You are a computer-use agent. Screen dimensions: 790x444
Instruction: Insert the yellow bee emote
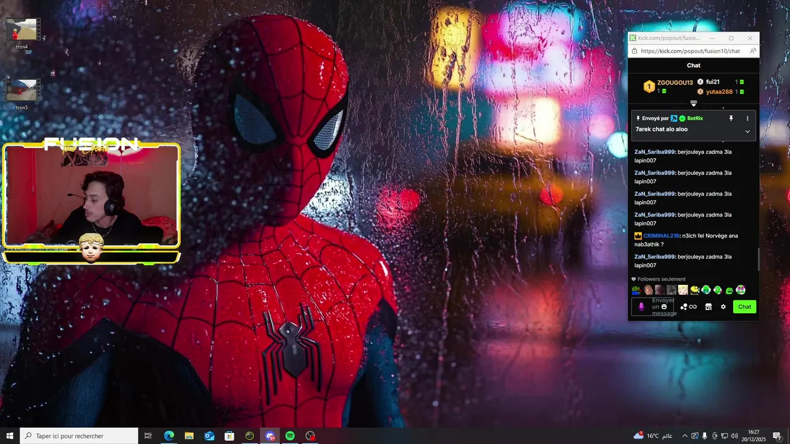tap(694, 290)
